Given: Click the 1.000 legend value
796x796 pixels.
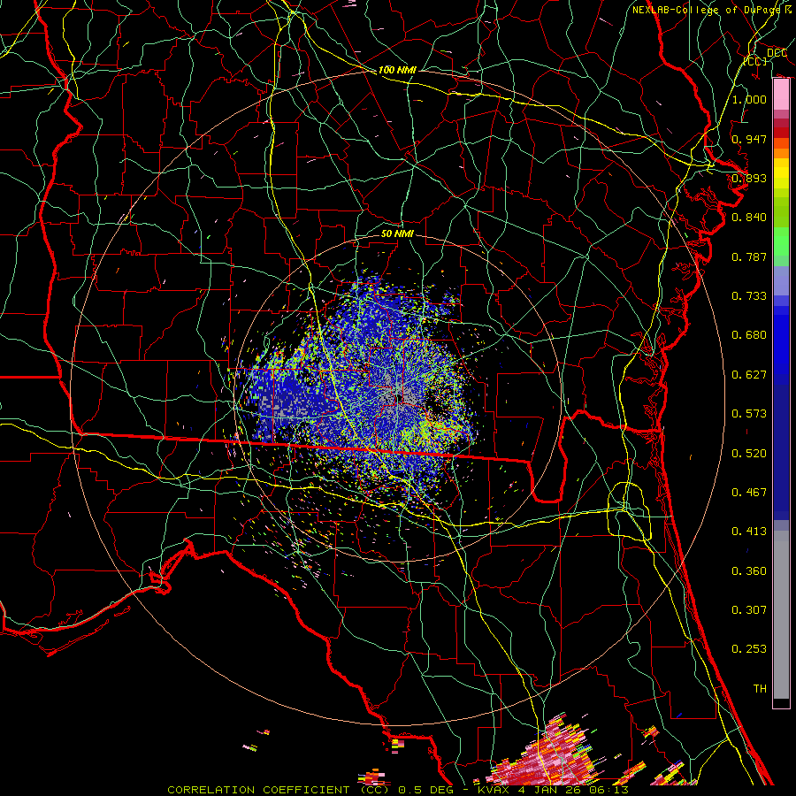Looking at the screenshot, I should tap(749, 99).
